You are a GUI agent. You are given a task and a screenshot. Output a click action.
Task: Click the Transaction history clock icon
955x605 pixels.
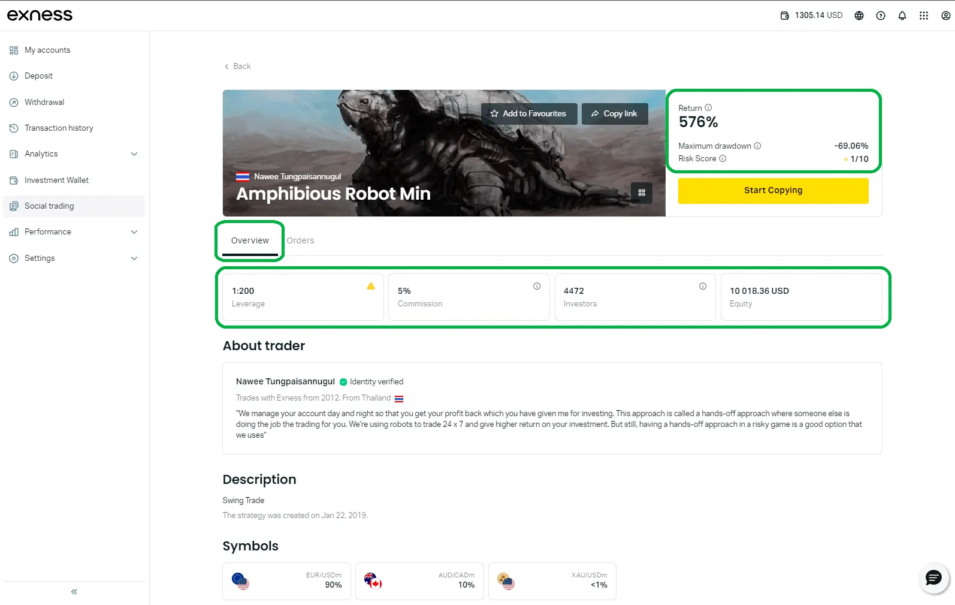(x=14, y=128)
